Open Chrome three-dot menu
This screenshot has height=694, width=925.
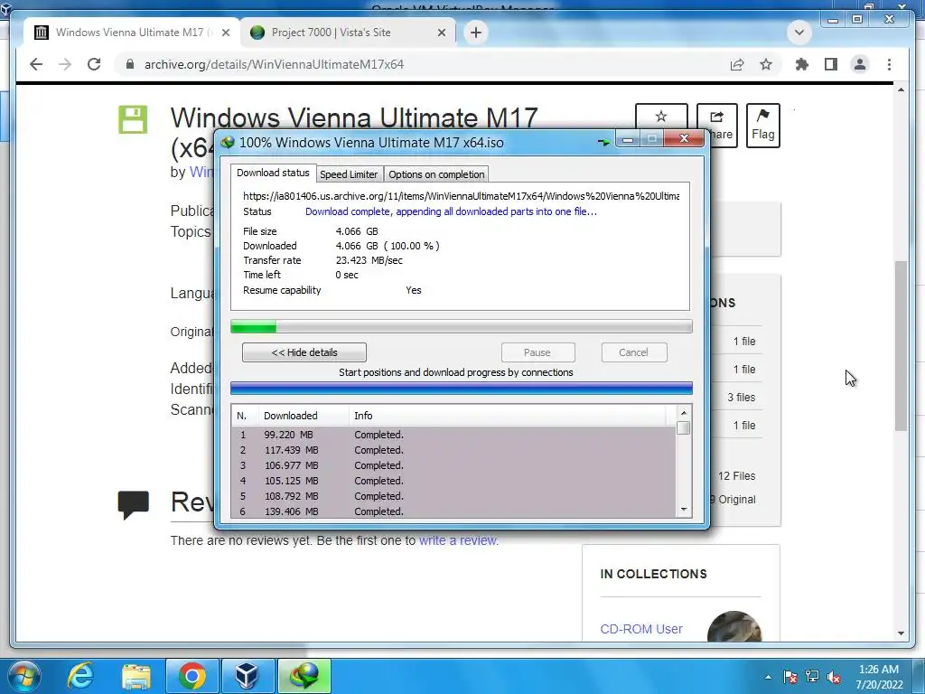click(889, 64)
